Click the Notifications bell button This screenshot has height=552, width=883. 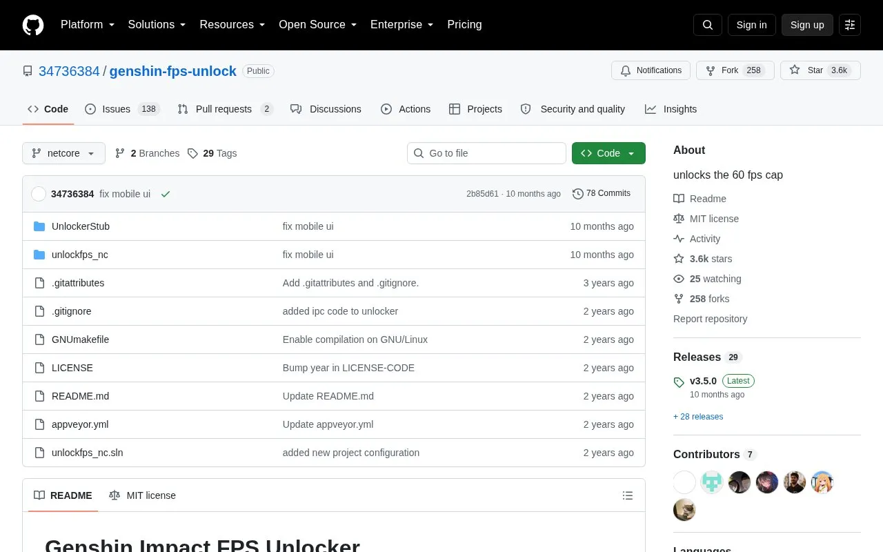point(651,70)
